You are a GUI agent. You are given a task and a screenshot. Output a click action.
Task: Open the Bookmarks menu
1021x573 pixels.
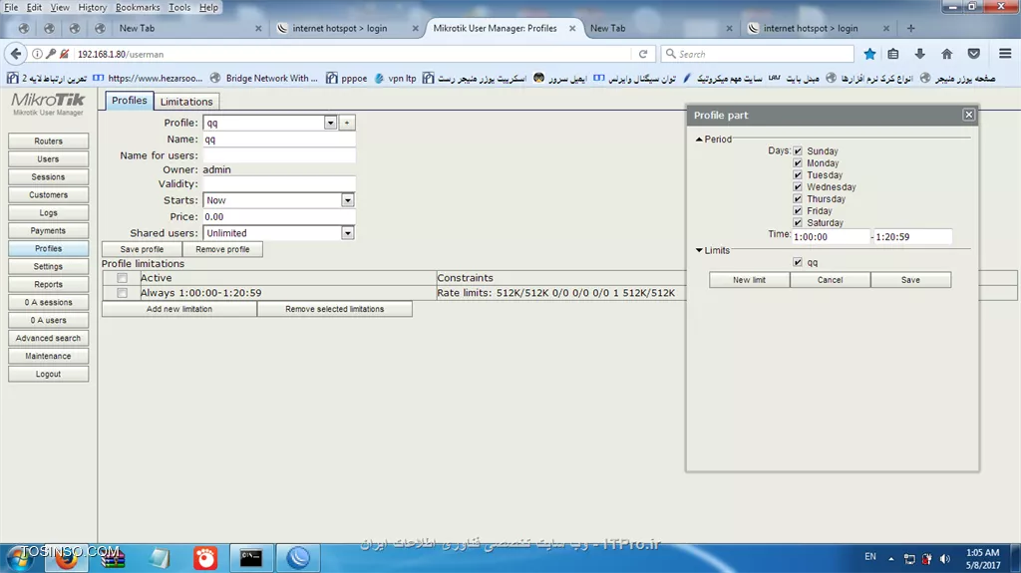pos(138,7)
